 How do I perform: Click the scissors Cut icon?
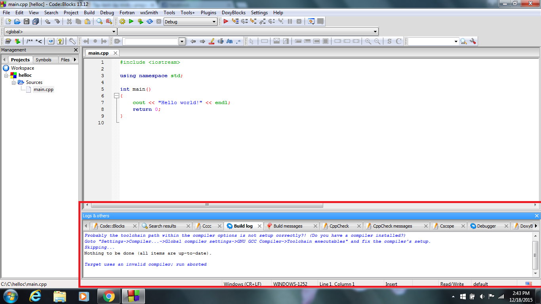[x=69, y=22]
